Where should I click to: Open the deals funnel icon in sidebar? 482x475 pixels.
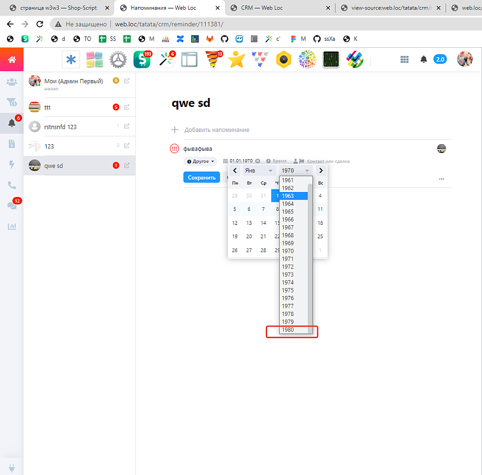coord(11,102)
